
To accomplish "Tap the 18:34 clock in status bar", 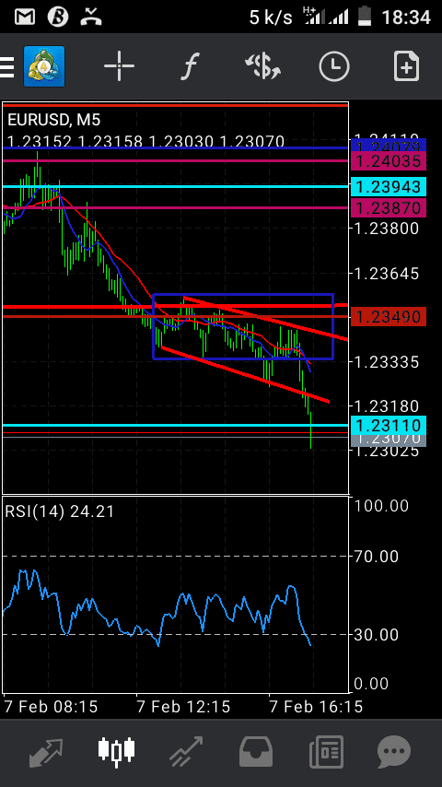I will 405,18.
